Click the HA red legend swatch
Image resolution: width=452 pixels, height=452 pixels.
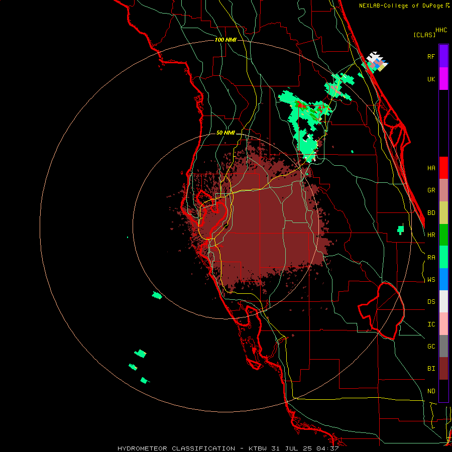coord(443,168)
